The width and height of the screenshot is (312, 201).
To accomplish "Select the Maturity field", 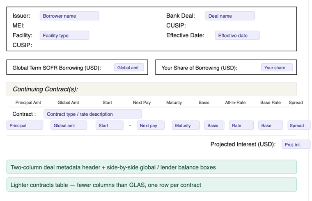I will [x=186, y=126].
